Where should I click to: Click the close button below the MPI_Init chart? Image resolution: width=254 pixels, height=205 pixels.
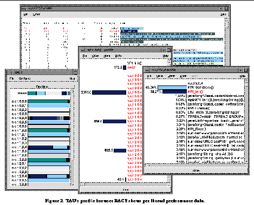[x=125, y=190]
